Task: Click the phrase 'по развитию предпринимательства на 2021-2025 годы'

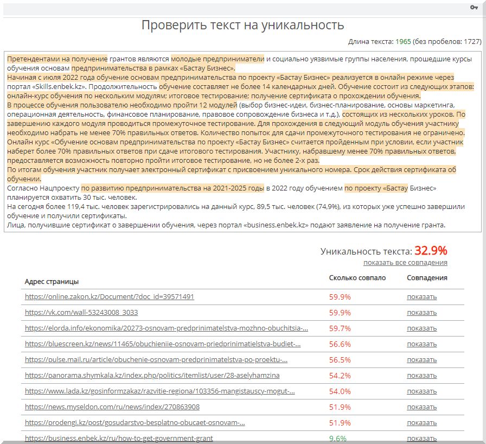Action: point(172,188)
